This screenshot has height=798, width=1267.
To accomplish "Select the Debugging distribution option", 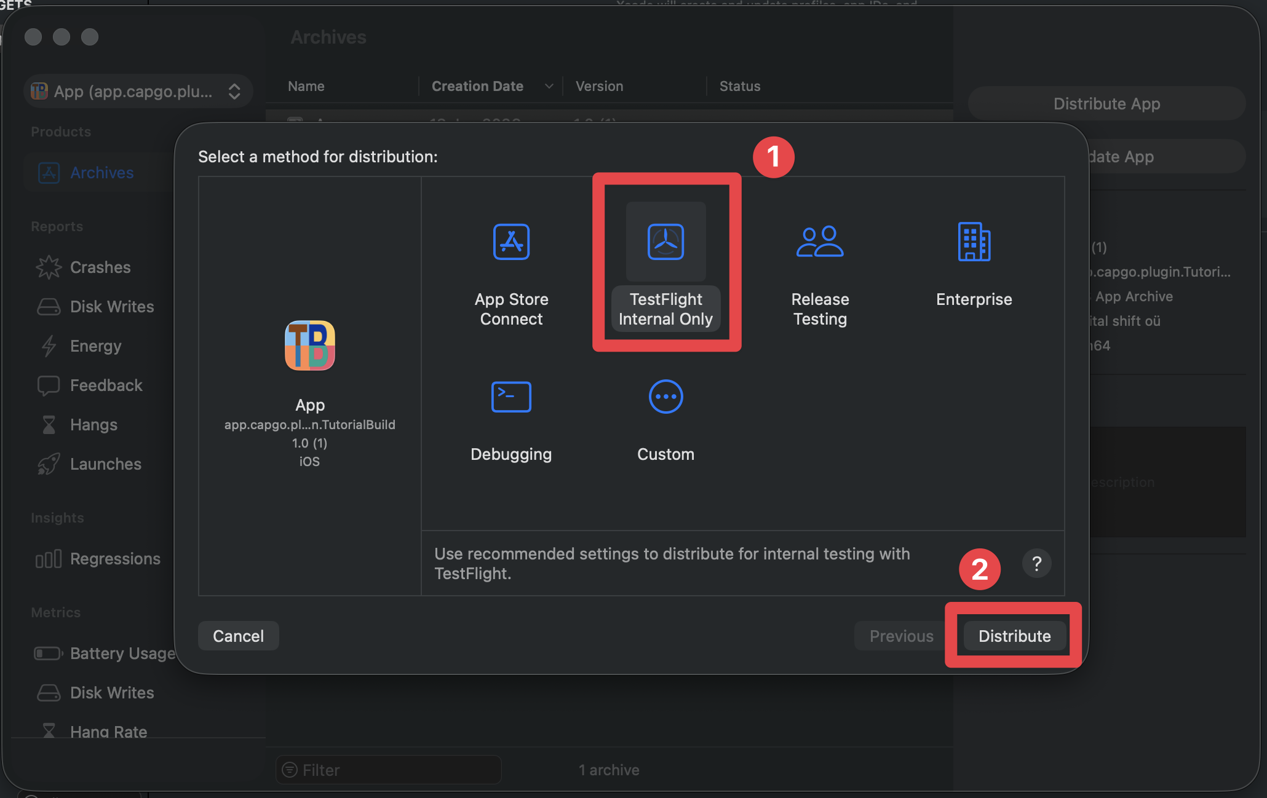I will [511, 418].
